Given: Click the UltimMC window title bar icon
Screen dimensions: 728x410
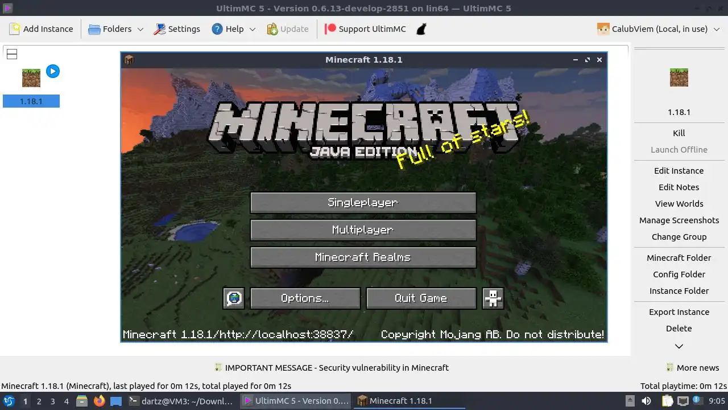Looking at the screenshot, I should coord(7,9).
